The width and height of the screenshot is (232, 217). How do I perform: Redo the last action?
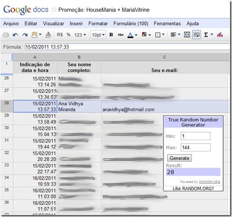[25, 35]
